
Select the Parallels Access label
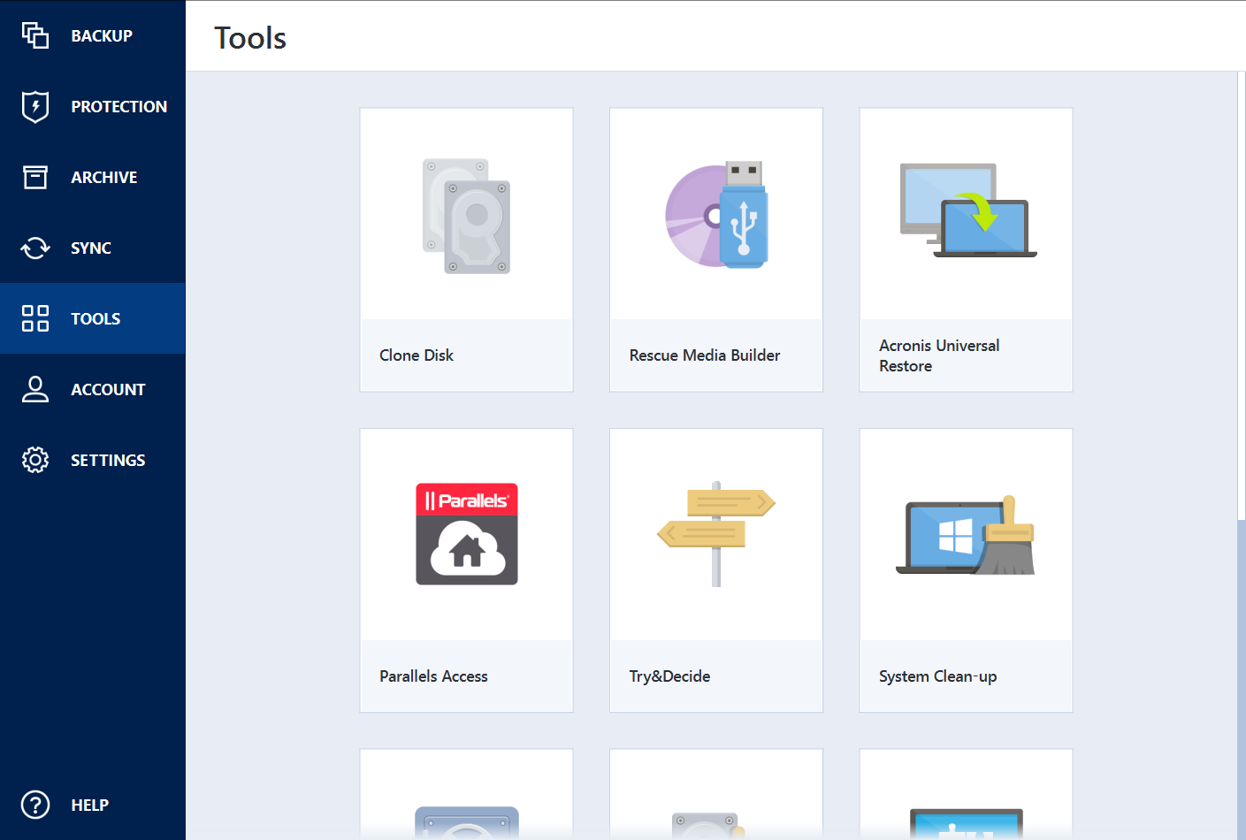tap(433, 676)
